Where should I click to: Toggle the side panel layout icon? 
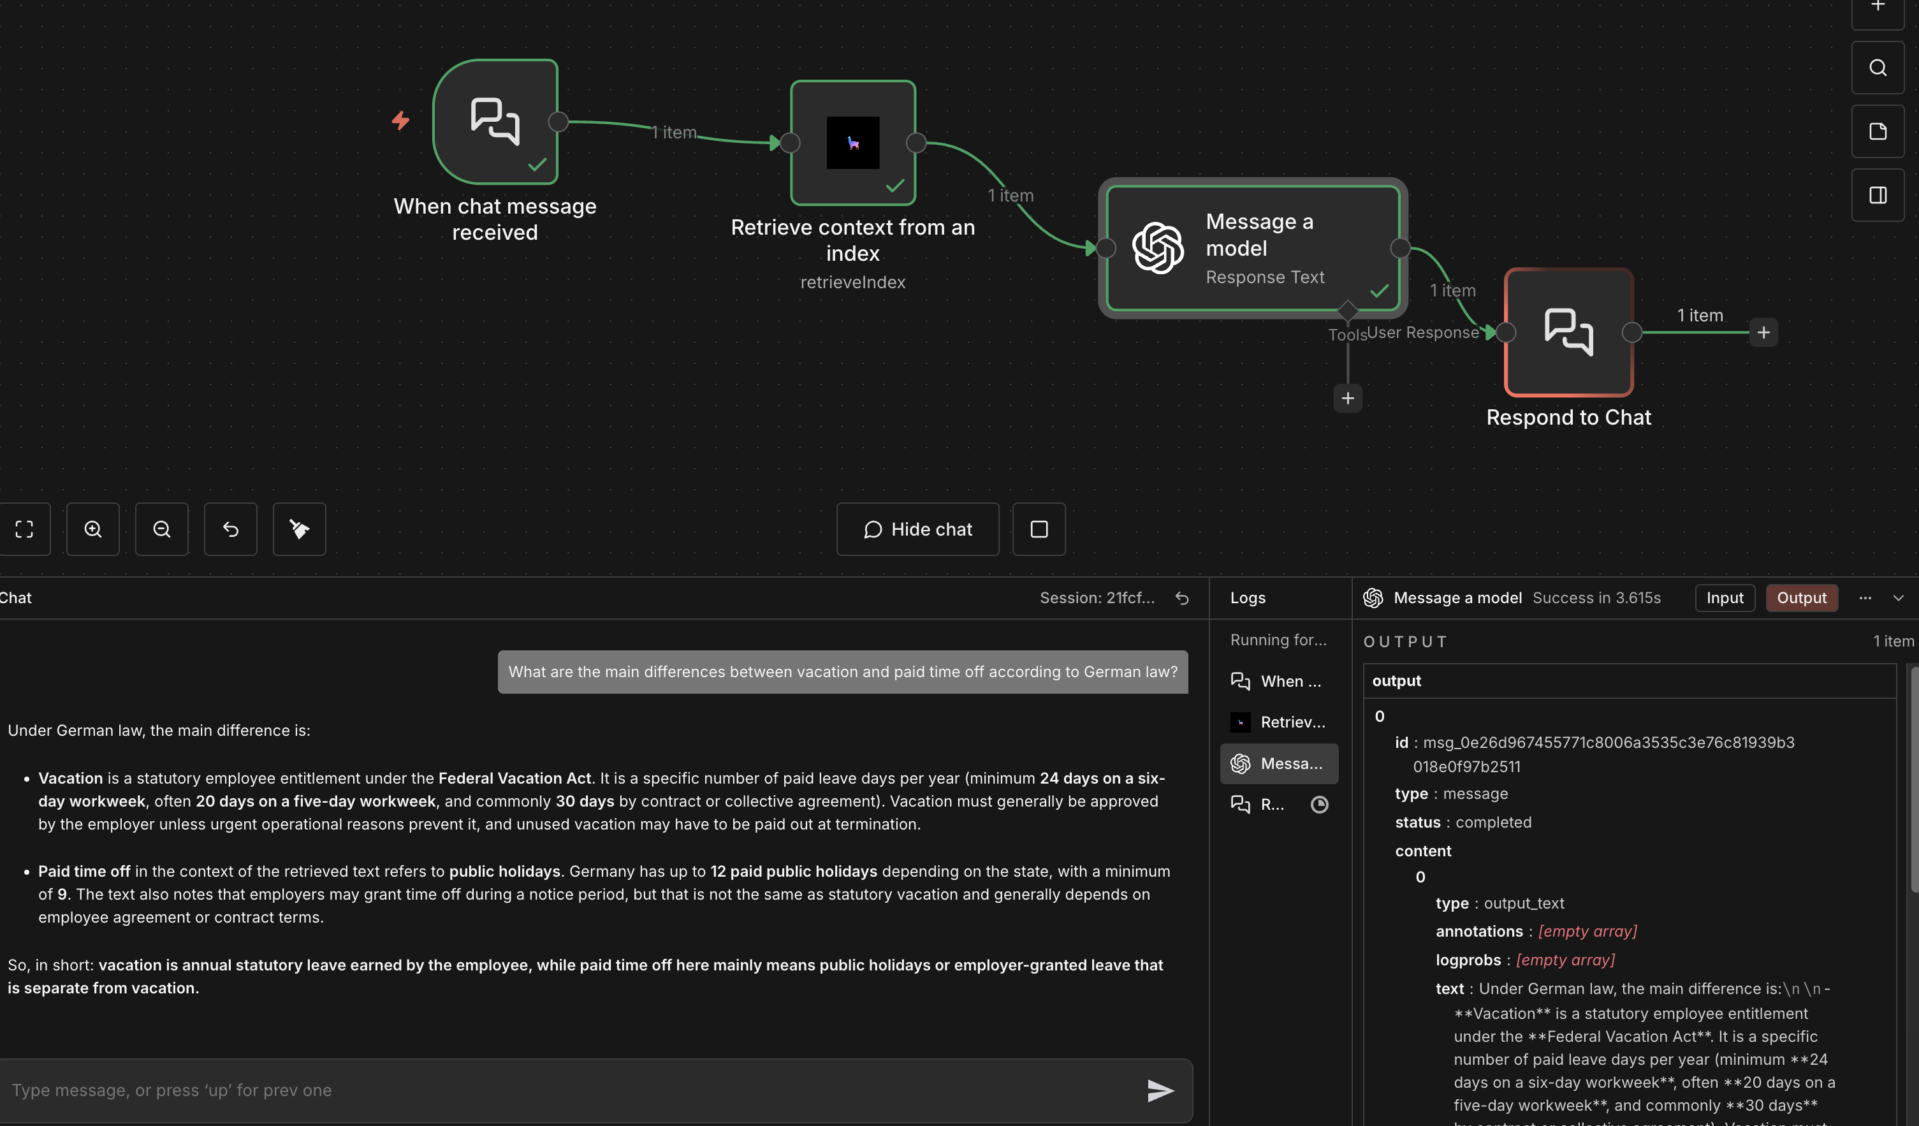1878,196
